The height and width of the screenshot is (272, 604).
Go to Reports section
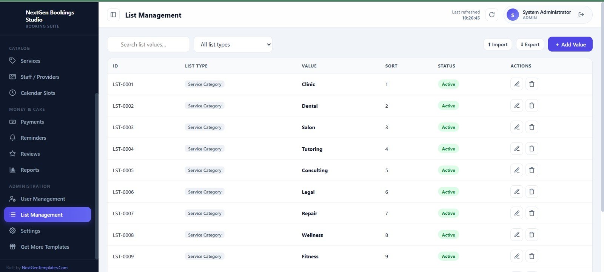click(48, 170)
